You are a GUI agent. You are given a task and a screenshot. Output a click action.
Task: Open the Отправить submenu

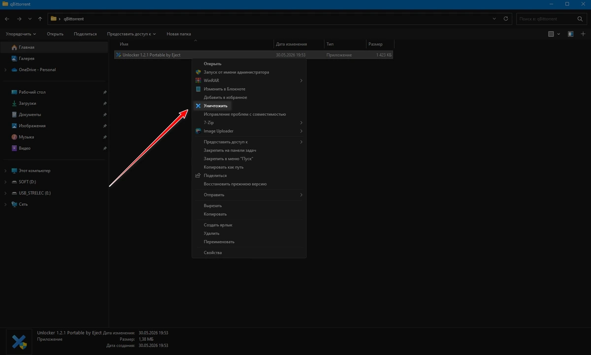(x=249, y=195)
